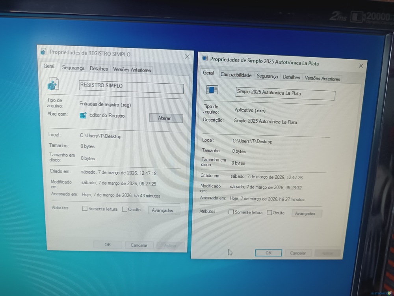This screenshot has height=296, width=394.
Task: Click title bar icon of Simplo 2025 properties
Action: pyautogui.click(x=204, y=58)
